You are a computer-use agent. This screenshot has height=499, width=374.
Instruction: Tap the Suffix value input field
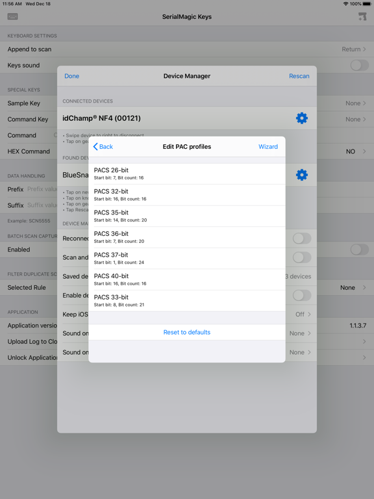[42, 205]
